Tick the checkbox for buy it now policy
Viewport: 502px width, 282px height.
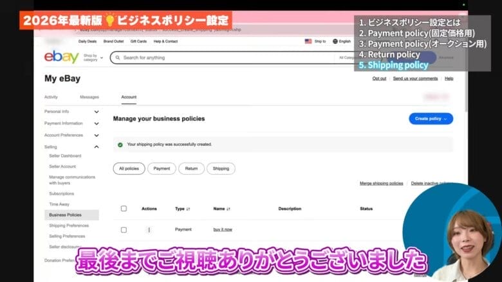tap(124, 229)
